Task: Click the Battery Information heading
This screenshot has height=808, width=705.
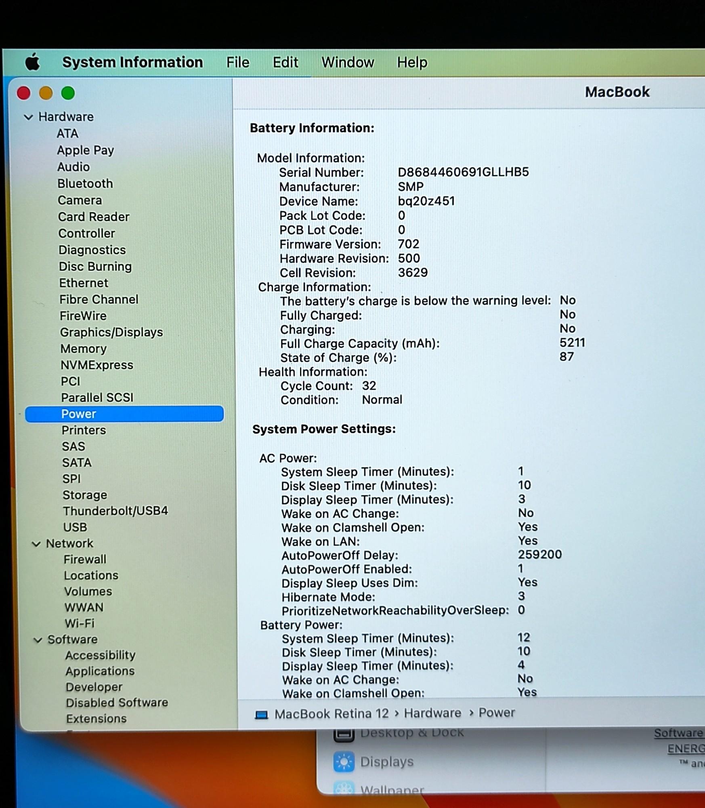Action: tap(312, 128)
